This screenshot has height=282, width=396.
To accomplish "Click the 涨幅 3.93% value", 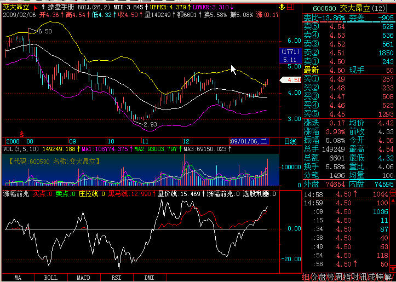I will pos(335,131).
